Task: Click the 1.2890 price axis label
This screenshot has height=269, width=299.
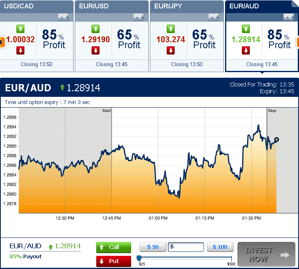Action: 10,146
